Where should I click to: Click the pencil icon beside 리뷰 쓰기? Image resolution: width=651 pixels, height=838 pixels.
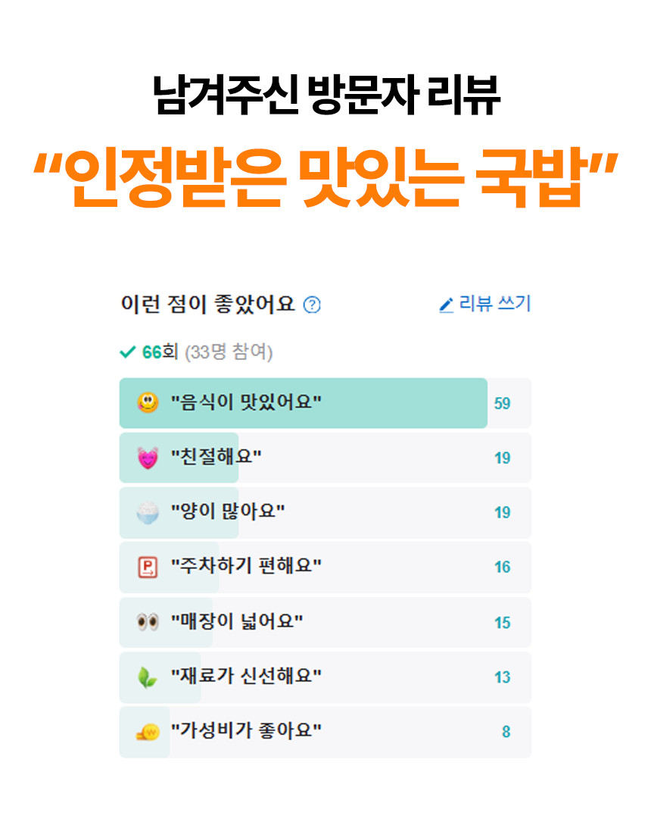tap(446, 305)
